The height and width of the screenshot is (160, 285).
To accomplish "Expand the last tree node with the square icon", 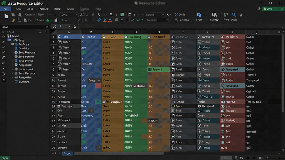I will click(x=12, y=82).
